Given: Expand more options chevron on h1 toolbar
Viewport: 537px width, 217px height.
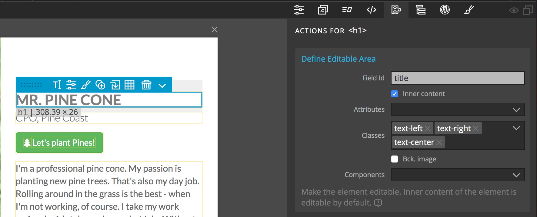Looking at the screenshot, I should (162, 86).
